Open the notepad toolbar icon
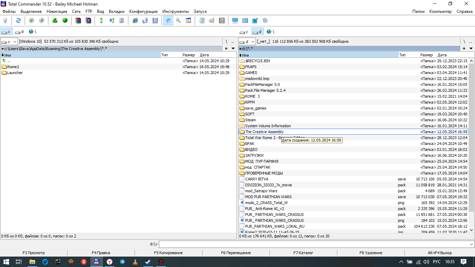The width and height of the screenshot is (475, 267). 202,21
